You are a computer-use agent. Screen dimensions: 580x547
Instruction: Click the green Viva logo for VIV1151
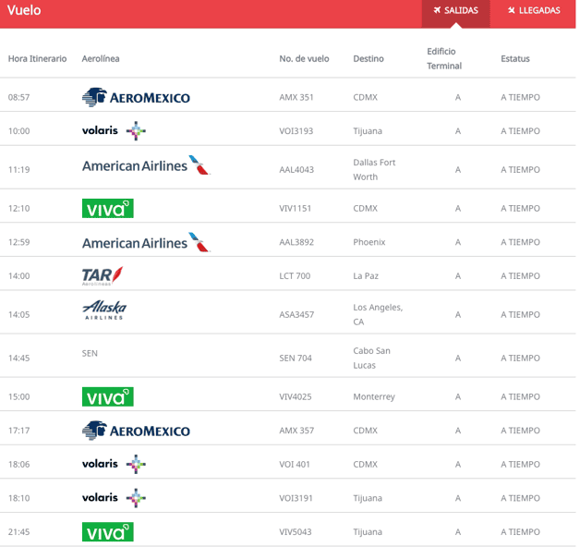pos(107,209)
